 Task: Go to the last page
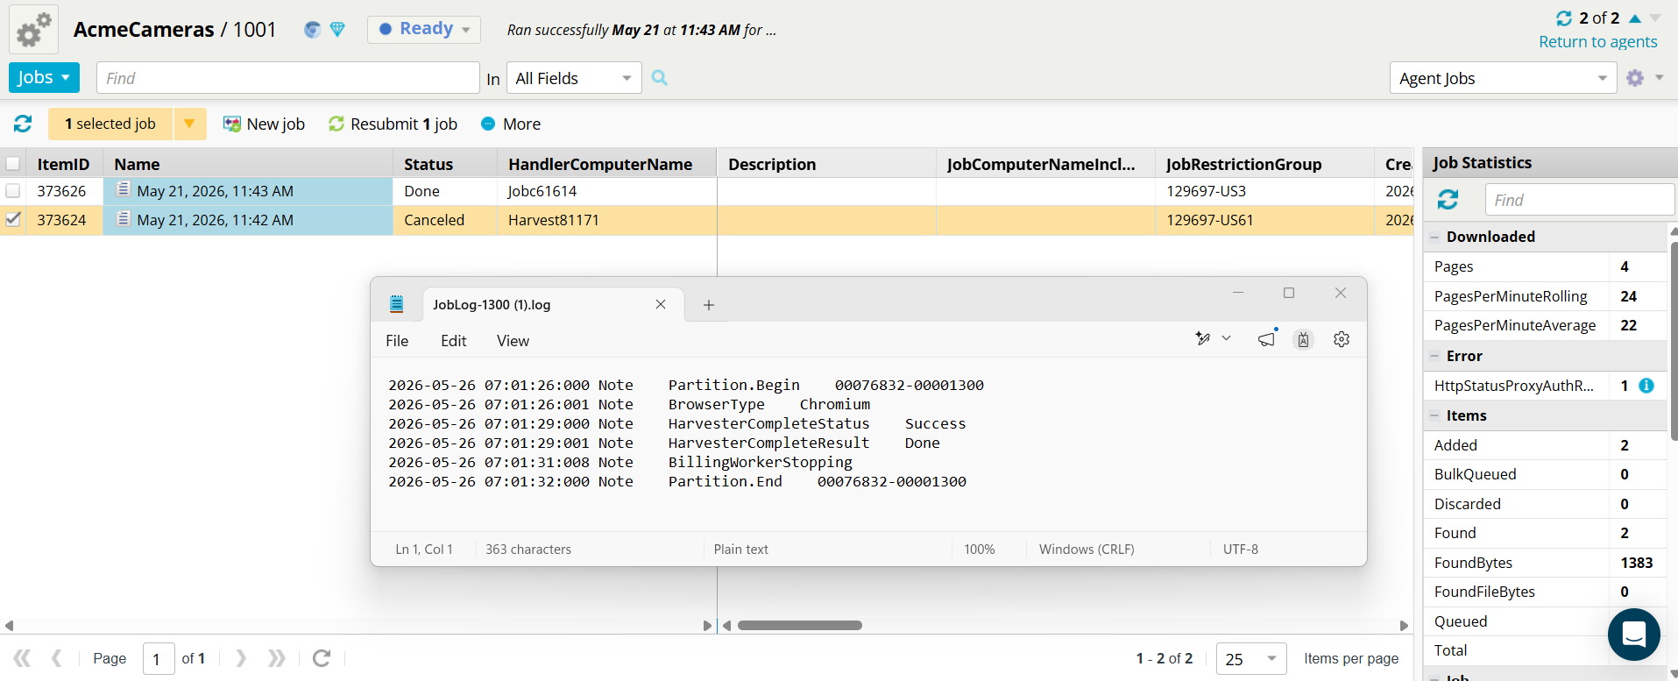277,658
